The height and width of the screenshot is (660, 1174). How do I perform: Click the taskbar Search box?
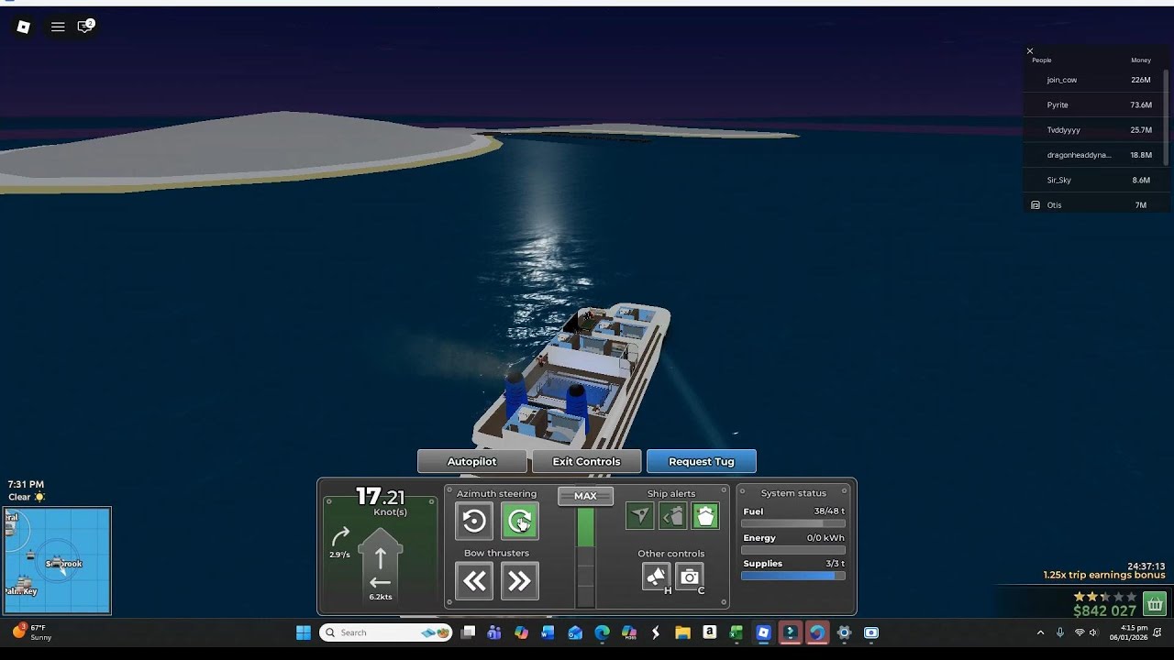pyautogui.click(x=386, y=632)
